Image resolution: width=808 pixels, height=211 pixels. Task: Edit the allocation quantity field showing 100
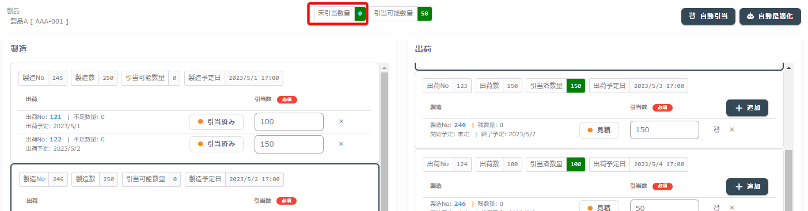tap(289, 122)
